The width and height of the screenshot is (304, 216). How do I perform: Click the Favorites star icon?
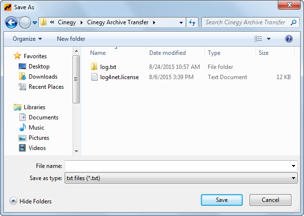[17, 56]
